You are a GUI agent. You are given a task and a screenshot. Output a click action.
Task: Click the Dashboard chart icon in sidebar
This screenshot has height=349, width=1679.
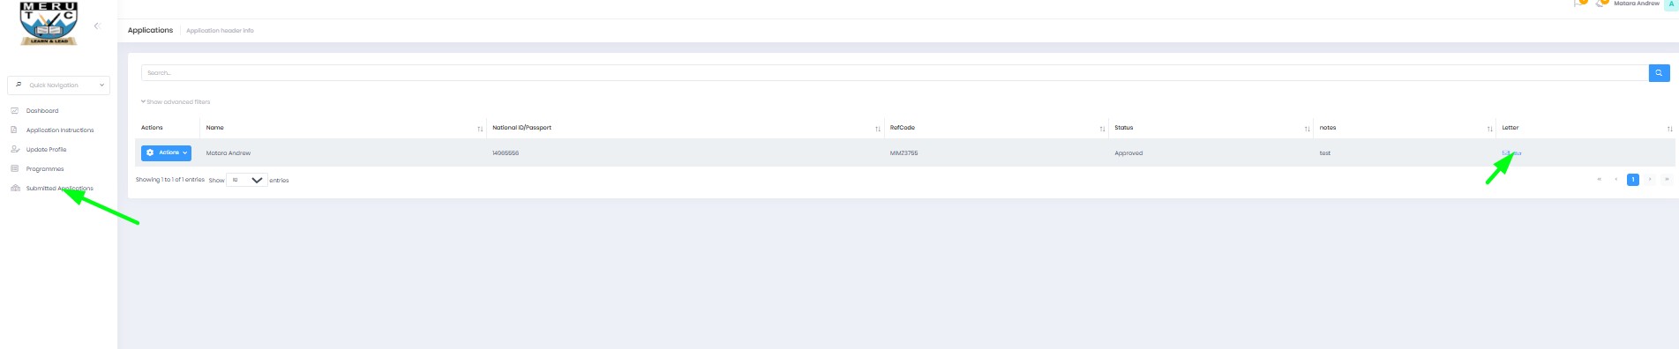(15, 111)
